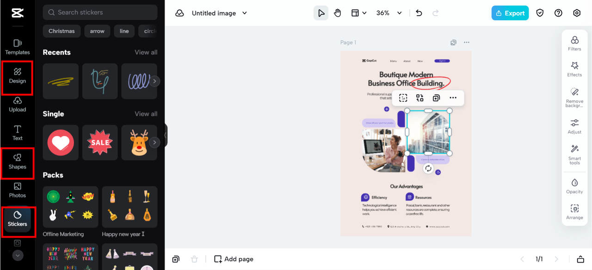This screenshot has width=592, height=270.
Task: Pick the blue loops recent sticker
Action: (x=138, y=81)
